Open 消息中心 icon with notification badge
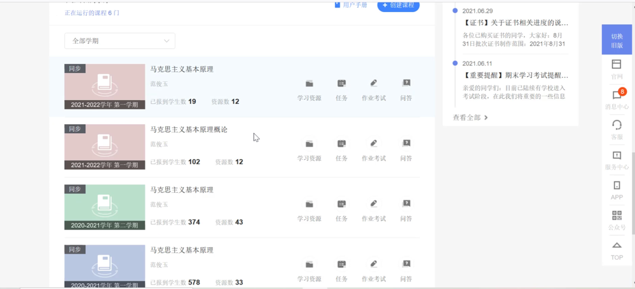This screenshot has width=635, height=289. tap(617, 96)
